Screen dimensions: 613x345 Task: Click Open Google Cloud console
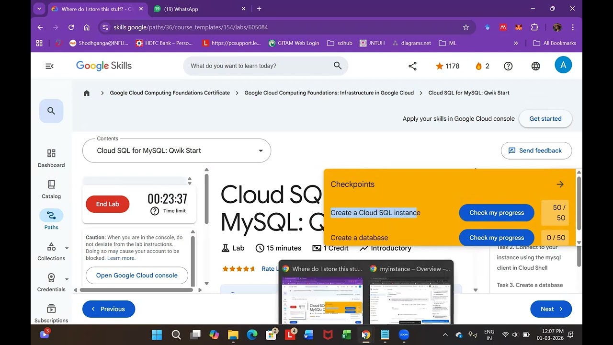(137, 276)
